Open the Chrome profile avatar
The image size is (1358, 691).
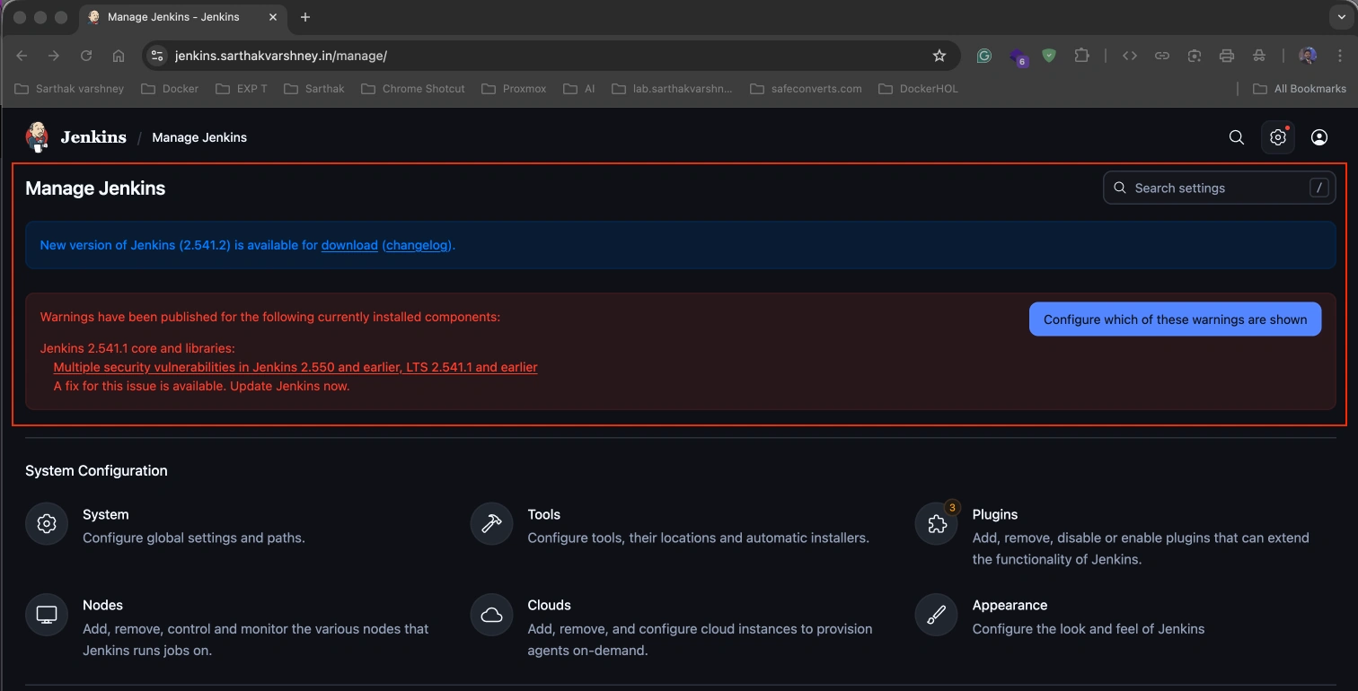(1308, 56)
